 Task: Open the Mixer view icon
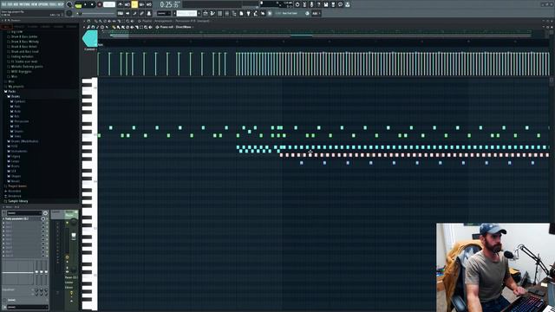pyautogui.click(x=227, y=13)
